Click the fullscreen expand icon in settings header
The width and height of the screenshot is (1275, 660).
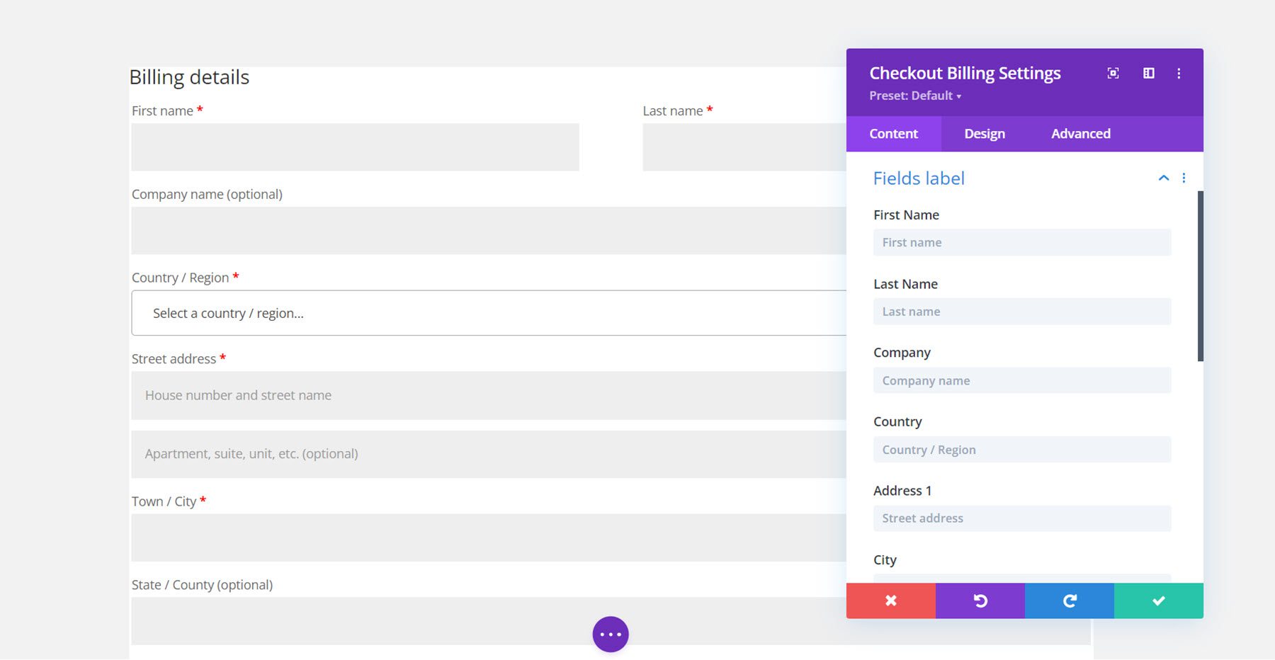coord(1113,73)
